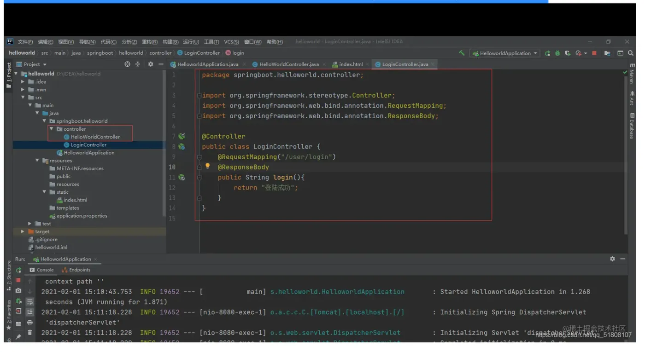Click Stop icon in Run panel
The image size is (645, 352).
point(18,280)
